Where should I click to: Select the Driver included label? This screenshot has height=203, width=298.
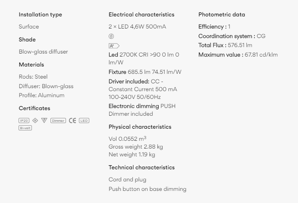[129, 82]
